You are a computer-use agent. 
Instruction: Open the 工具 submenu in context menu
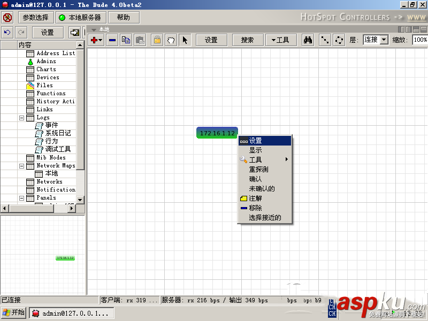pos(265,159)
